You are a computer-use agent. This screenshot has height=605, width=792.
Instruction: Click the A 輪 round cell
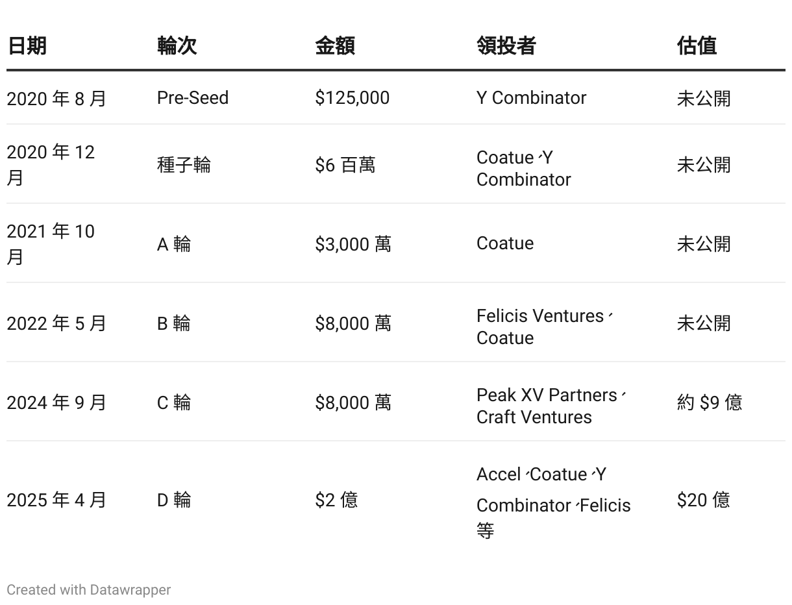coord(174,244)
